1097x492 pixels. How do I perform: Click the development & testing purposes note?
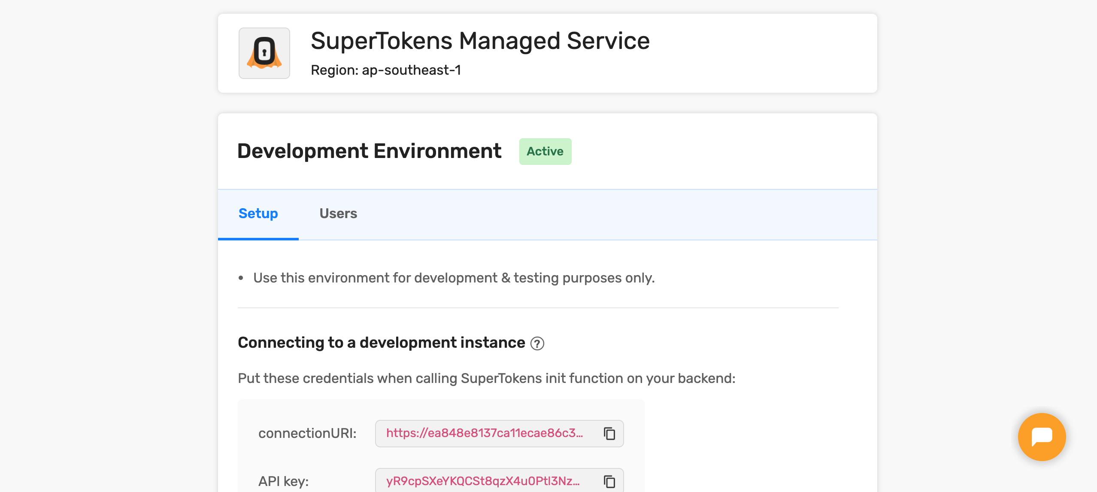pos(454,278)
